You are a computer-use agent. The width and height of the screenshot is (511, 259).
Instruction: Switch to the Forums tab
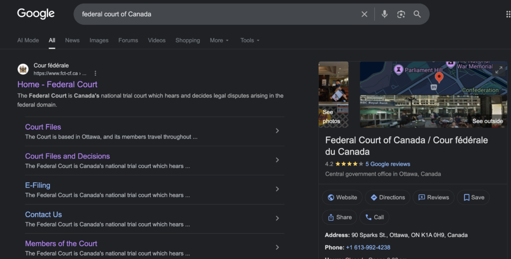pyautogui.click(x=128, y=40)
